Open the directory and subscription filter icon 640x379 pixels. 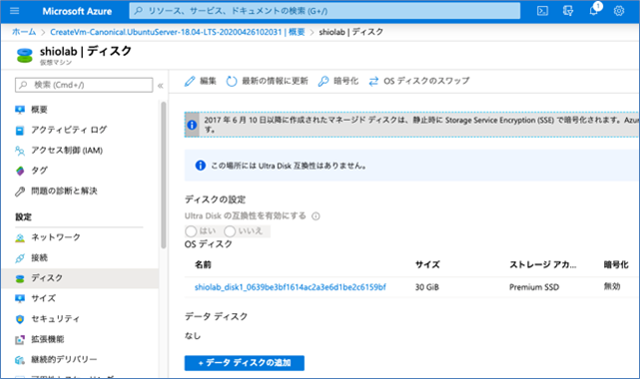(568, 11)
